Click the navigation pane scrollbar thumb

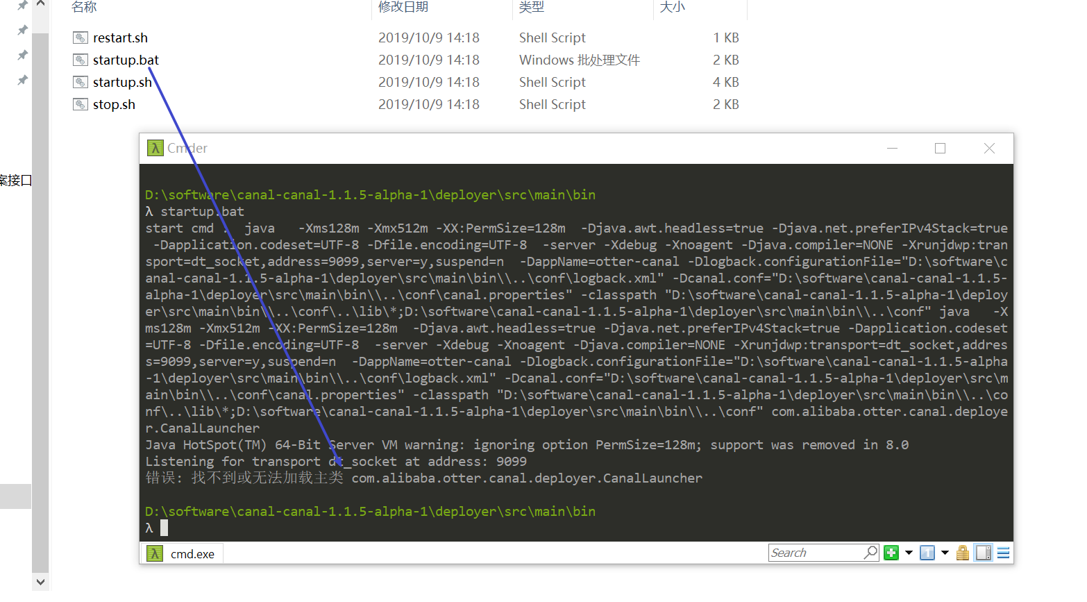[40, 302]
